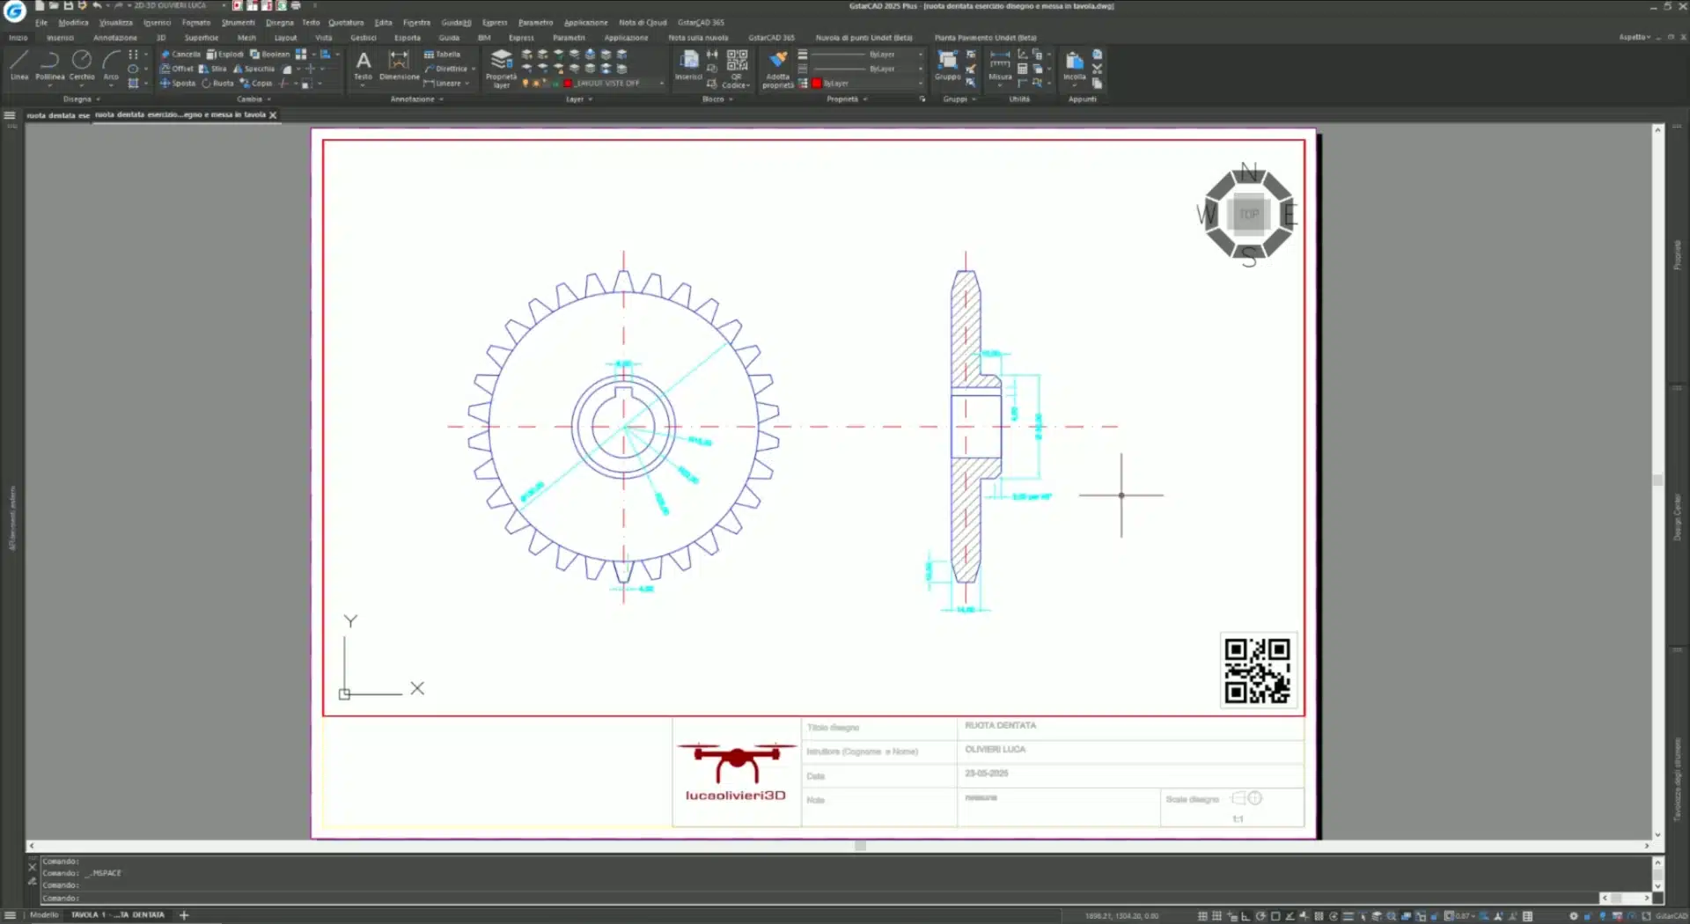Click the red ByLayer color swatch
This screenshot has height=924, width=1690.
click(x=817, y=84)
